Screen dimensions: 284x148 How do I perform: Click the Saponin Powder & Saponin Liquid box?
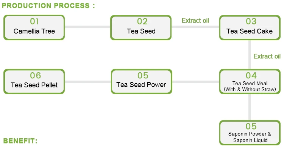coord(250,133)
